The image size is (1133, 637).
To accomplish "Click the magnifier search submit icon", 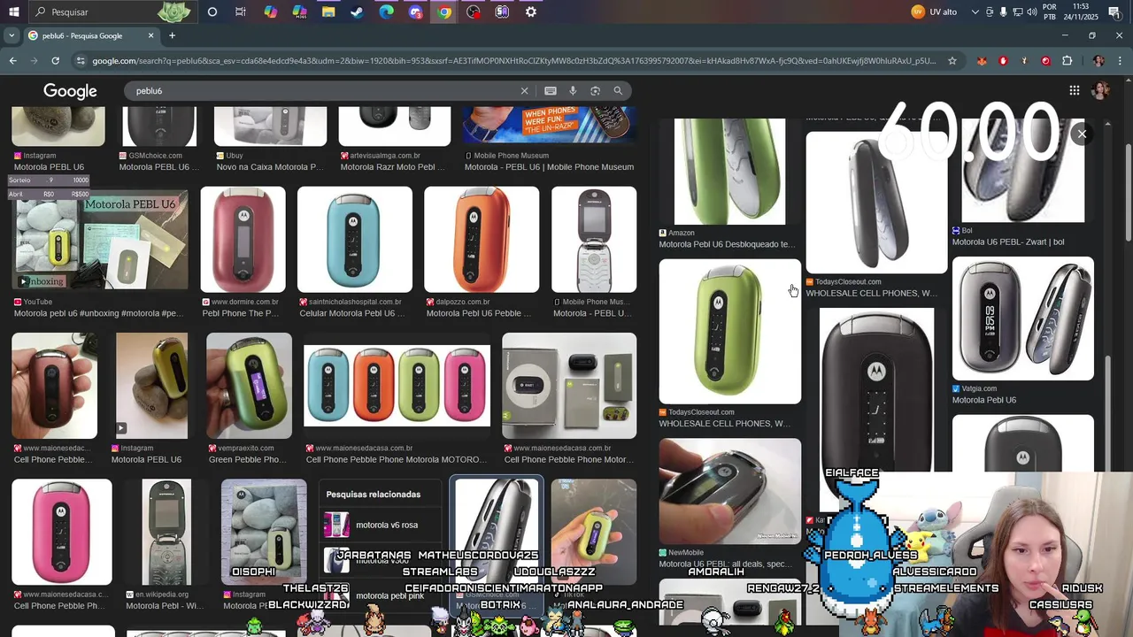I will click(x=618, y=91).
